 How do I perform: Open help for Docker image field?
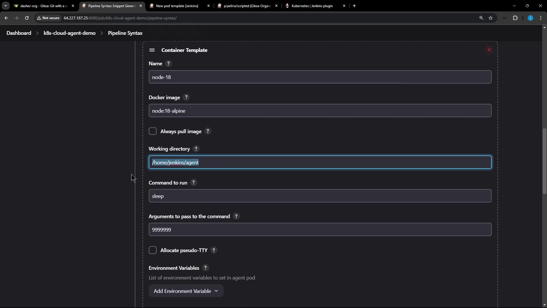[x=186, y=97]
